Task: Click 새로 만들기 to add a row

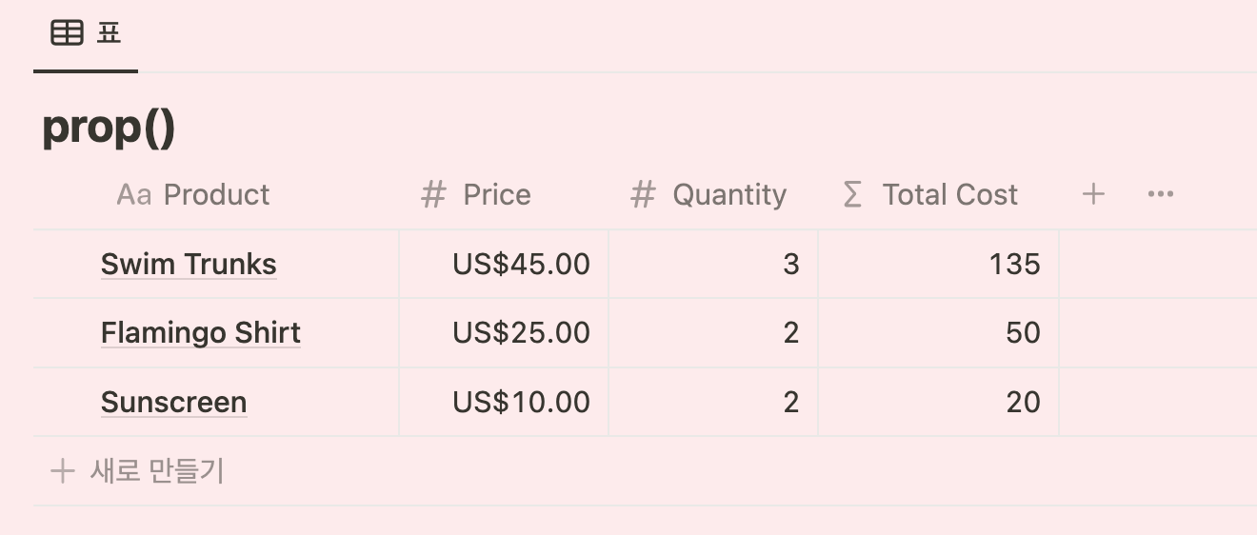Action: (156, 470)
